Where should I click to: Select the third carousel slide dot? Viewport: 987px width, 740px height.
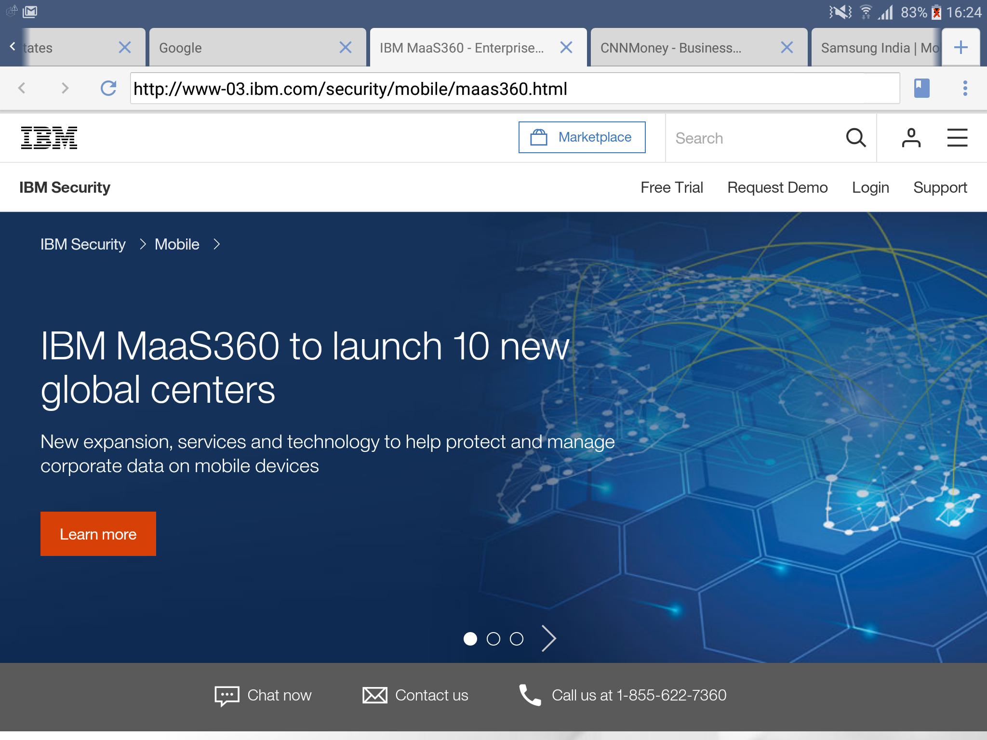(516, 639)
